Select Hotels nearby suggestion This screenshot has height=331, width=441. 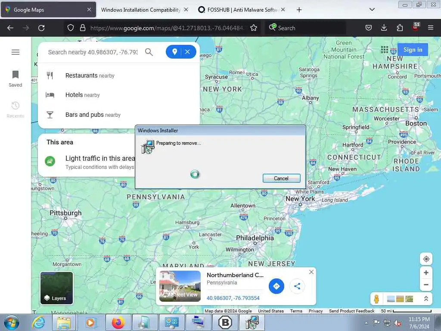point(119,95)
